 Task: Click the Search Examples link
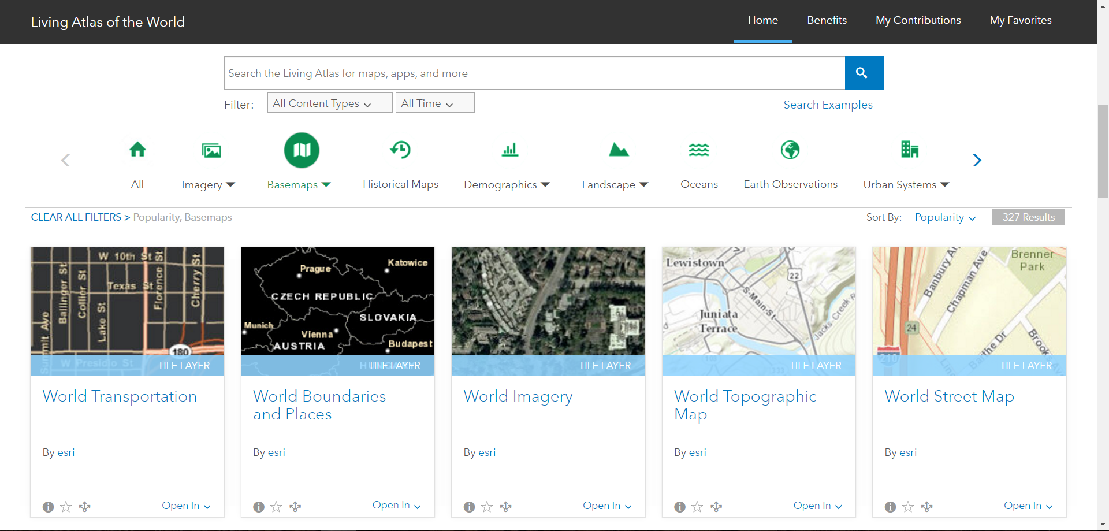tap(828, 105)
